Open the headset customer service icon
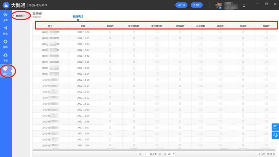 275,135
